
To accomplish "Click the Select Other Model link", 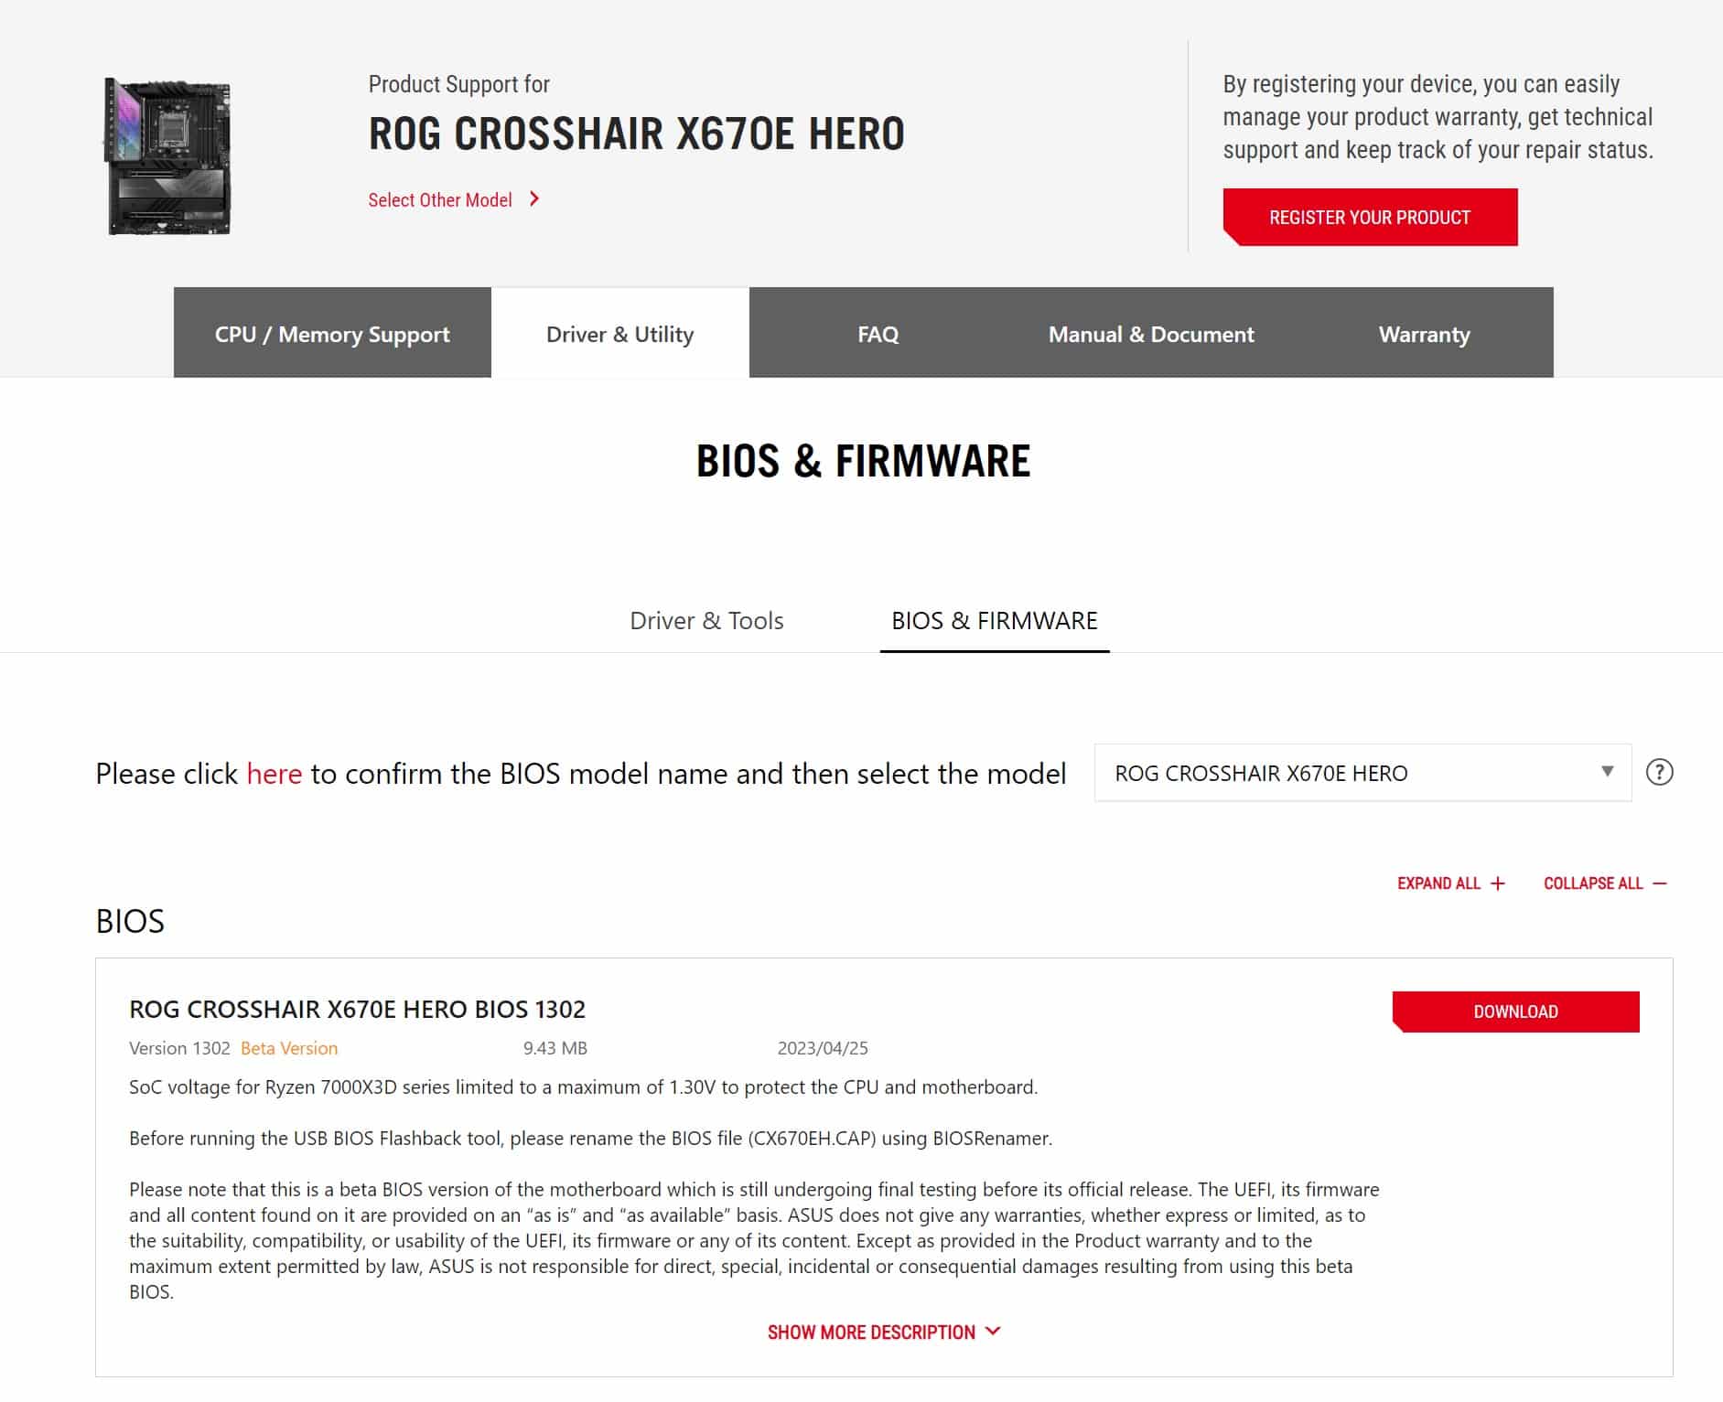I will click(440, 200).
